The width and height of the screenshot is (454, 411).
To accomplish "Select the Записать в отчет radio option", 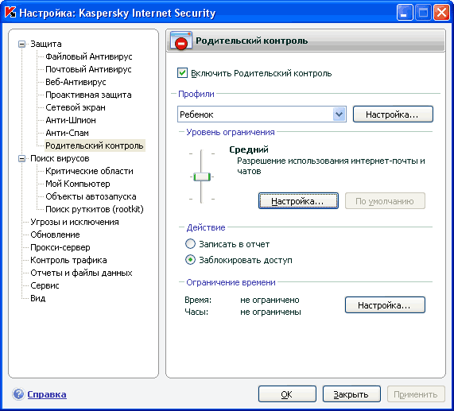I will 190,244.
